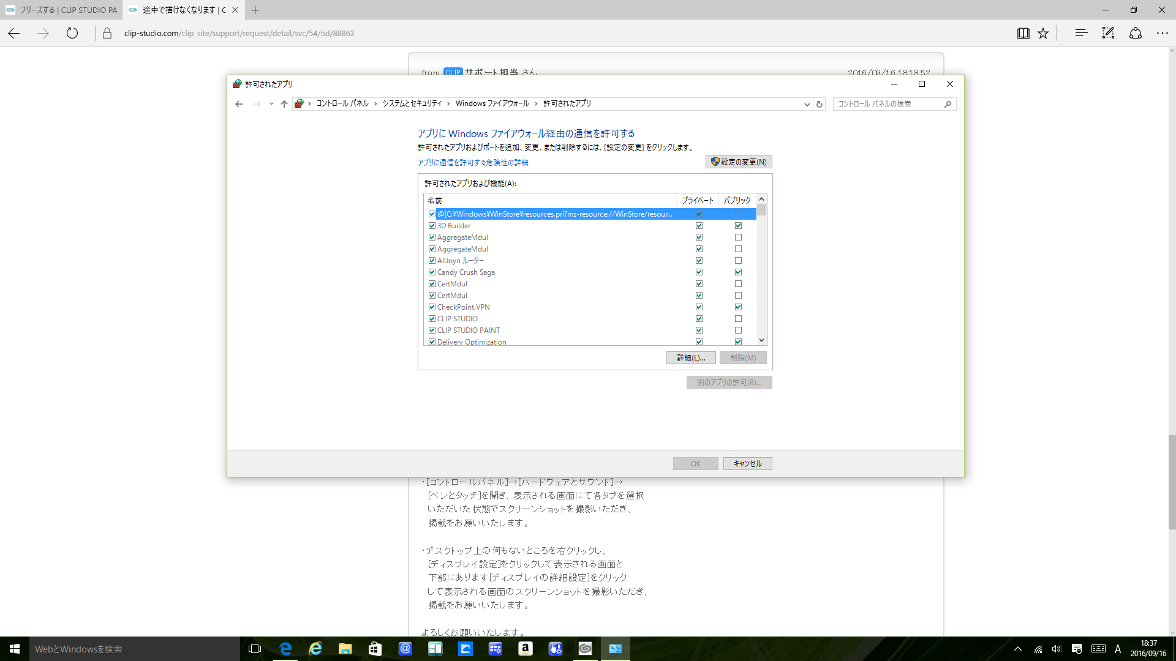This screenshot has height=661, width=1176.
Task: Click Make a Web Note icon
Action: pyautogui.click(x=1108, y=34)
